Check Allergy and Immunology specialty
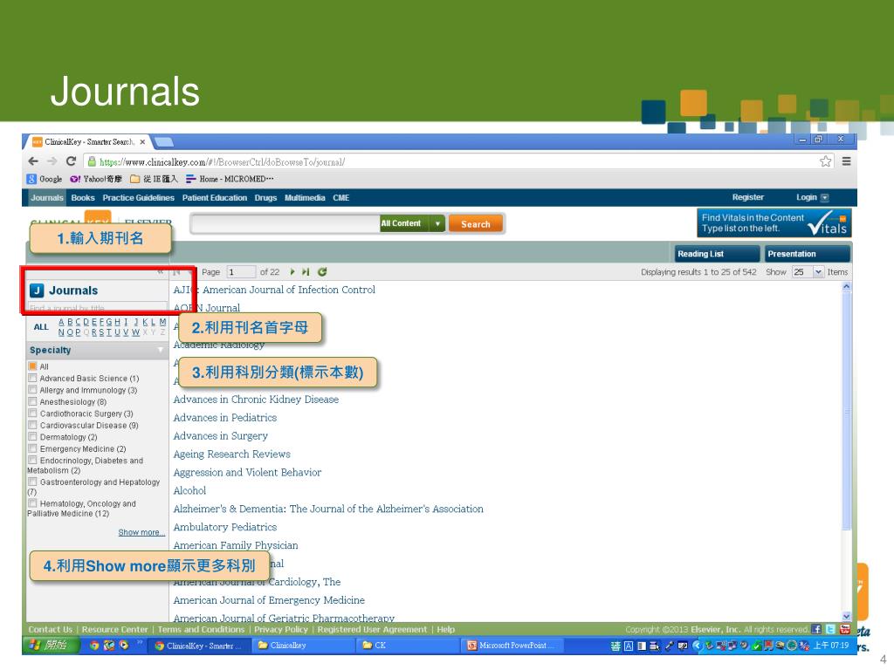 (32, 390)
